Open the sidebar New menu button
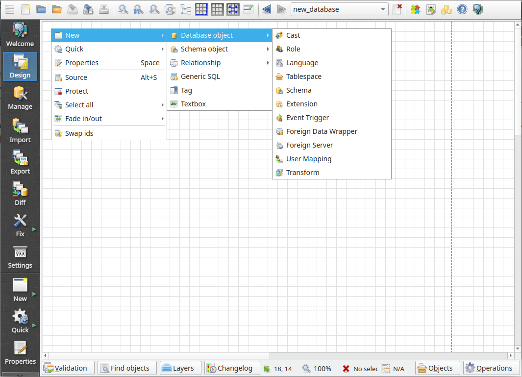This screenshot has width=522, height=377. [20, 290]
